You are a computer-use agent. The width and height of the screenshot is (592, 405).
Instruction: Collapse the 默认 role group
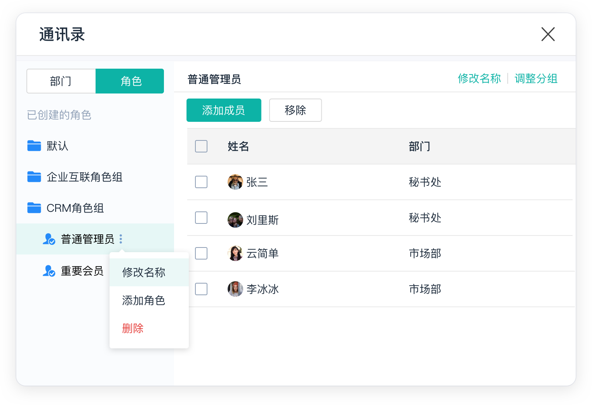[57, 146]
